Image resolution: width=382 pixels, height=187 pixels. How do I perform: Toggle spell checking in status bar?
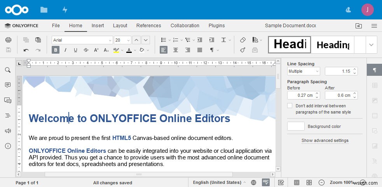266,182
